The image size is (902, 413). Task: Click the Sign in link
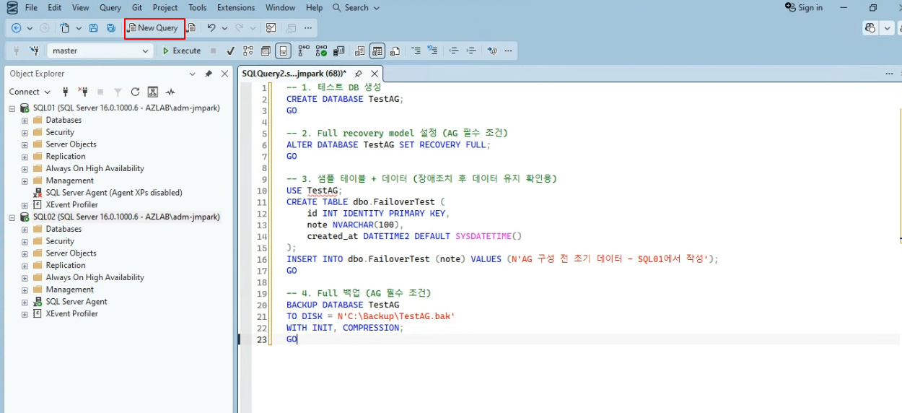804,8
